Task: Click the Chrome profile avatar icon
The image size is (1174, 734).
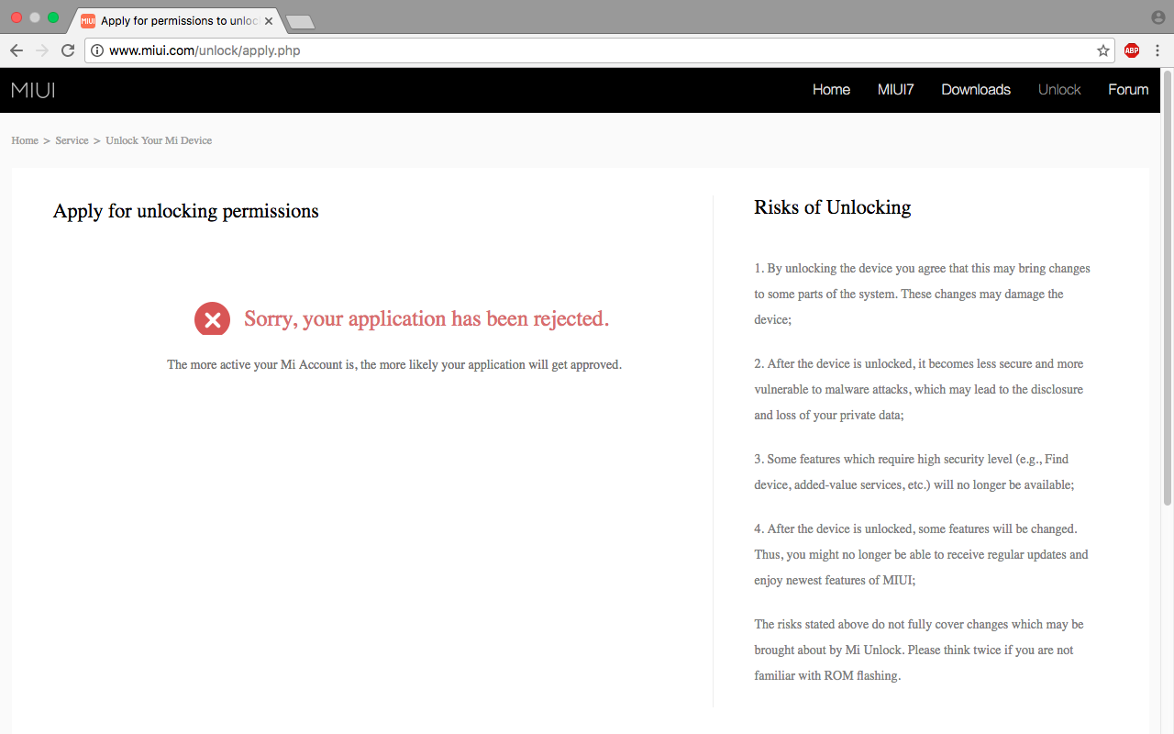Action: pyautogui.click(x=1157, y=17)
